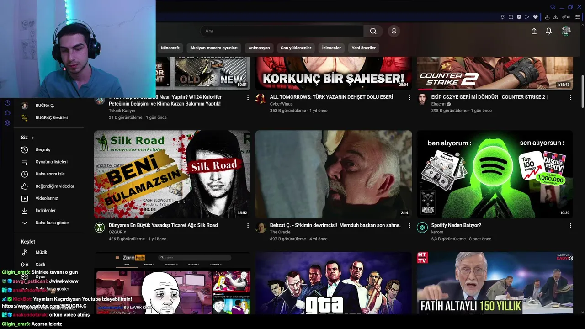Open the browser sidebar settings gear icon
Viewport: 585px width, 329px height.
(7, 123)
